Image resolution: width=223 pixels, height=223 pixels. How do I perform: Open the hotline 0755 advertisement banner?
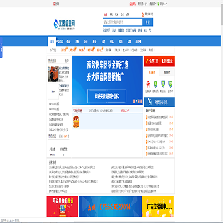tap(110, 207)
